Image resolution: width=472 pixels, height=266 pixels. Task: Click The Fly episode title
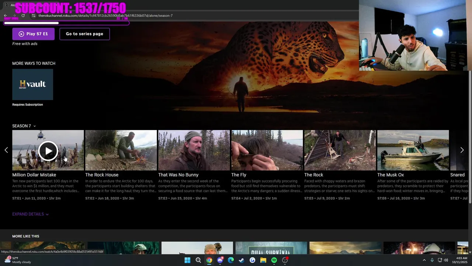coord(239,175)
